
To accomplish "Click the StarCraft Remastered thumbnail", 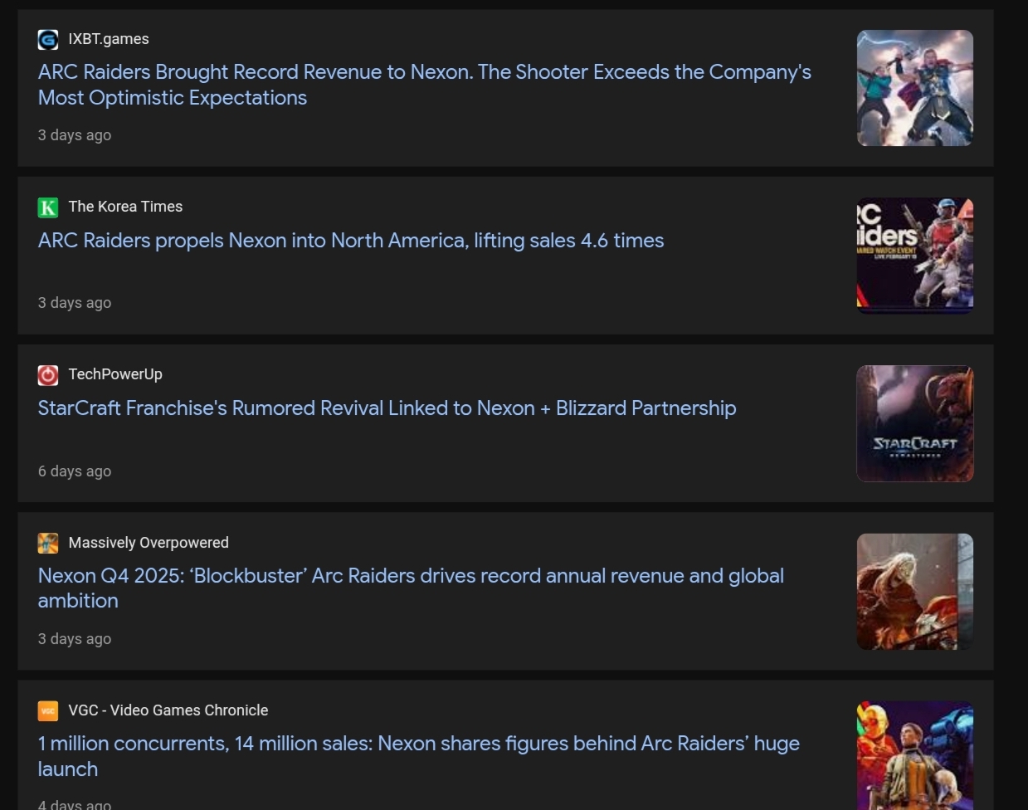I will pyautogui.click(x=915, y=423).
